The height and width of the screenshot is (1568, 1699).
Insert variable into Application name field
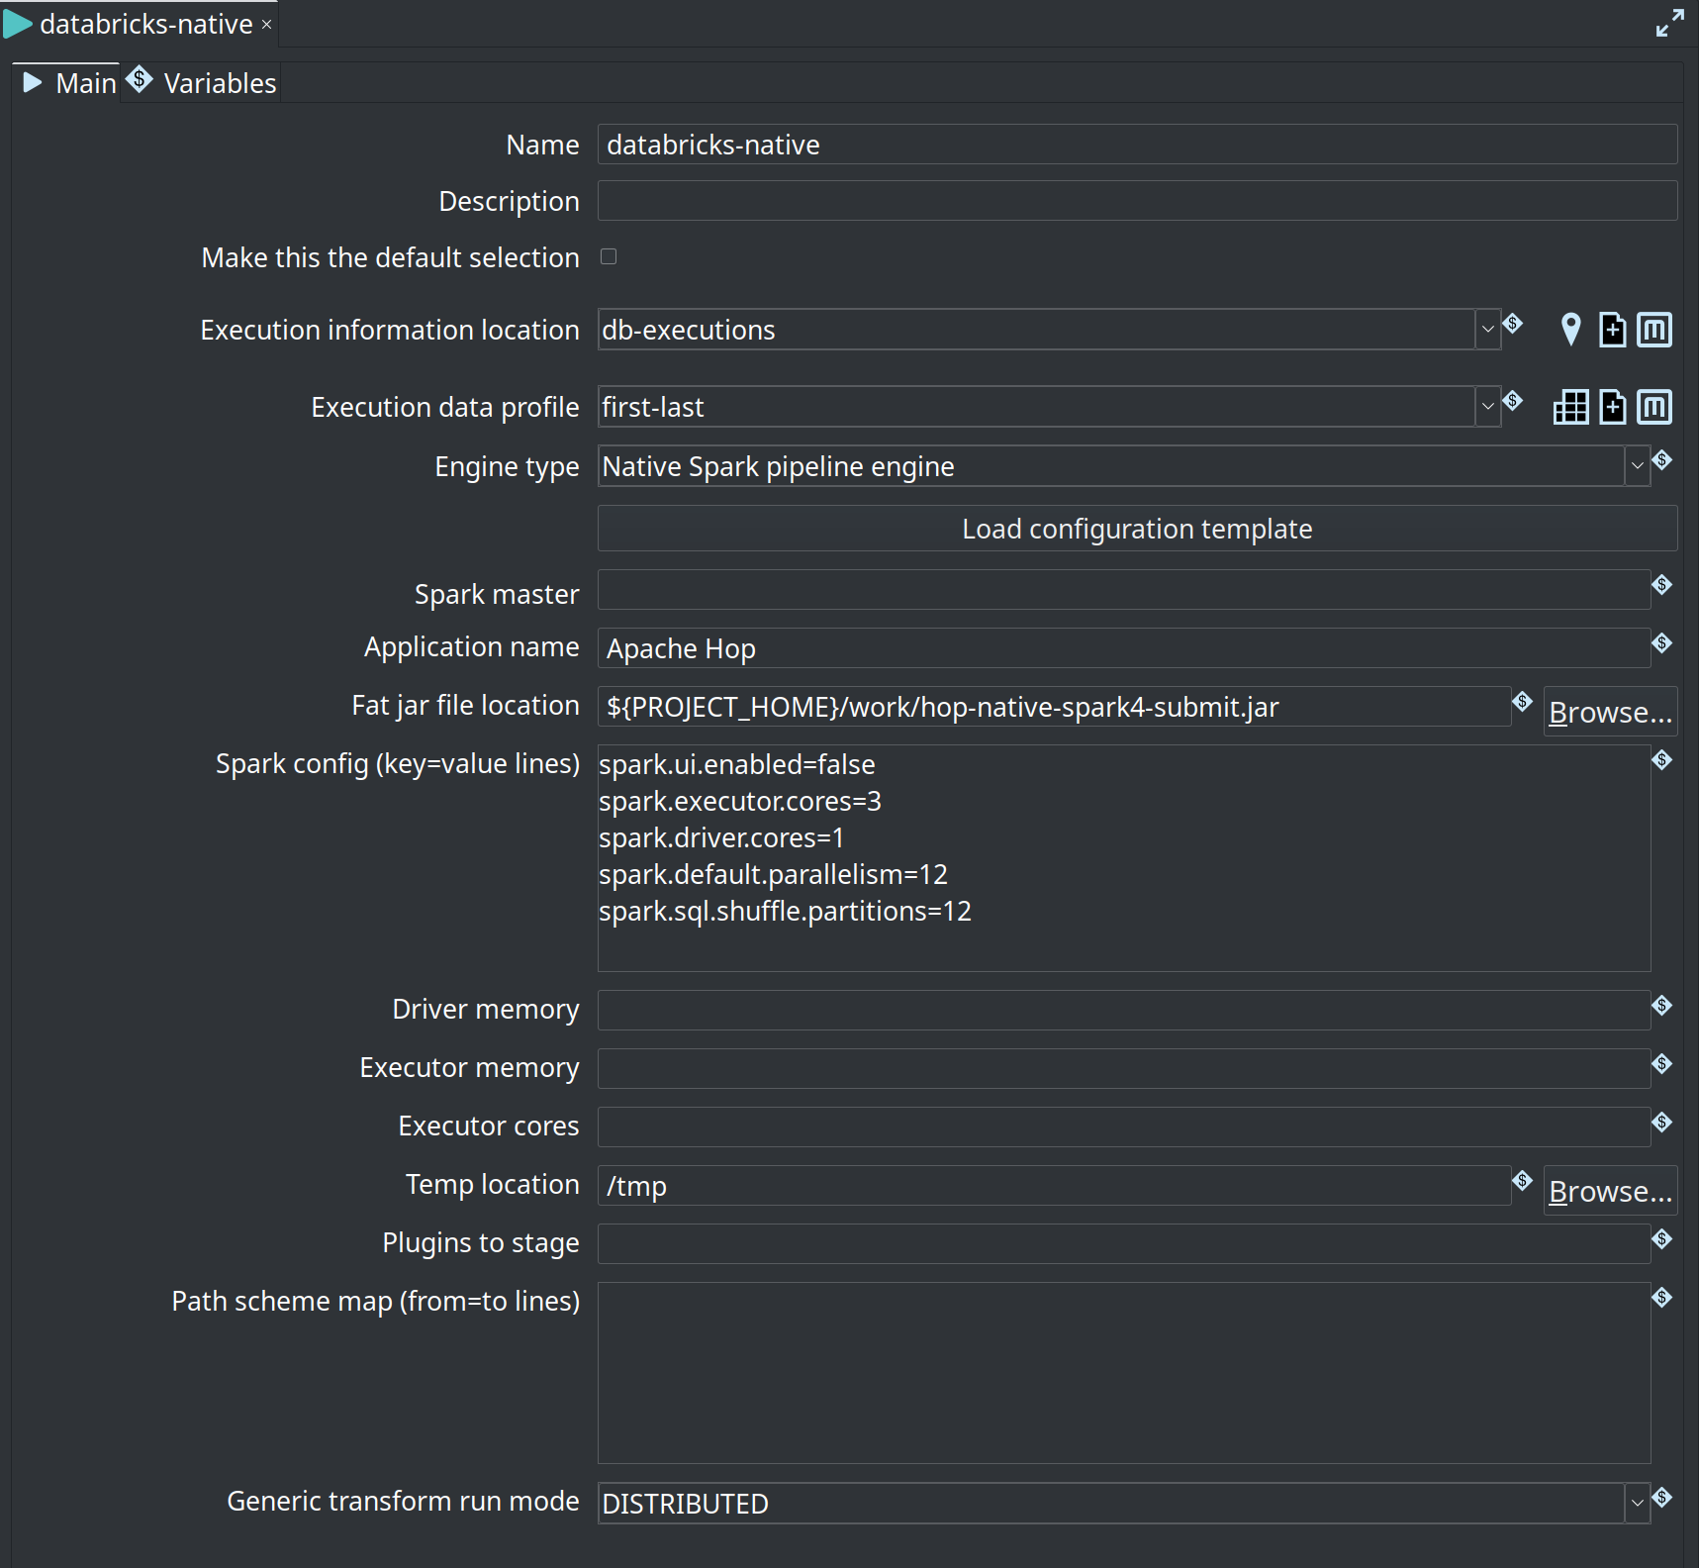[1662, 642]
